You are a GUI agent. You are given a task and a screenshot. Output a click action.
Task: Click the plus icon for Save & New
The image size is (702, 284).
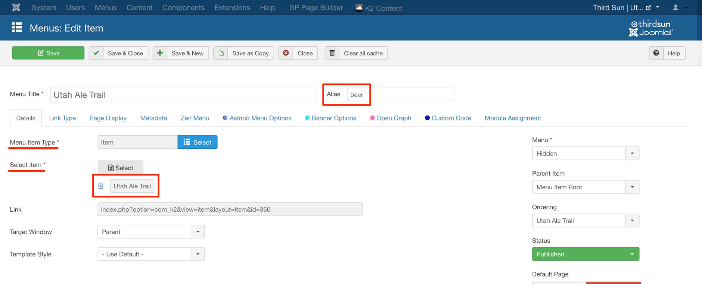[160, 53]
